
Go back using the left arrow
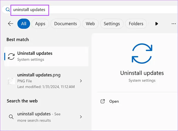pos(10,24)
